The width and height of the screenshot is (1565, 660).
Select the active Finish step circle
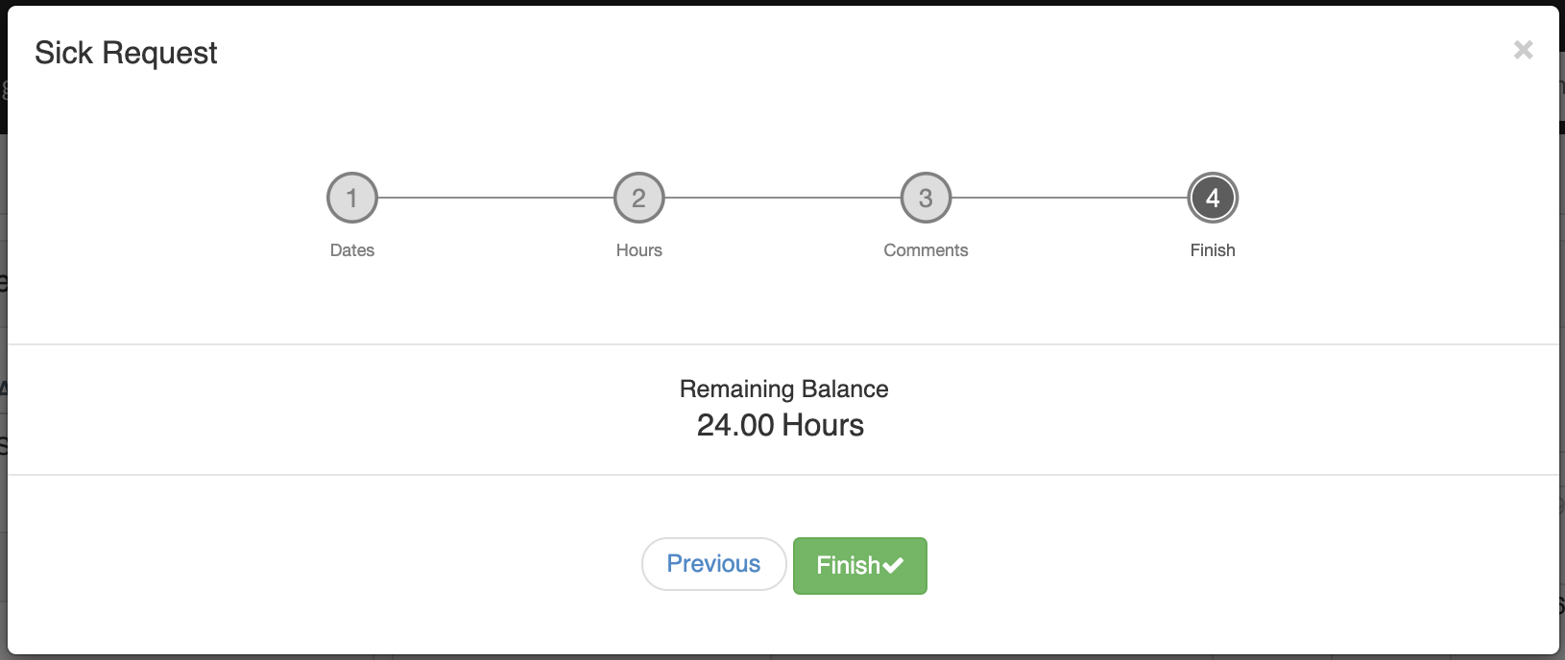click(1213, 199)
